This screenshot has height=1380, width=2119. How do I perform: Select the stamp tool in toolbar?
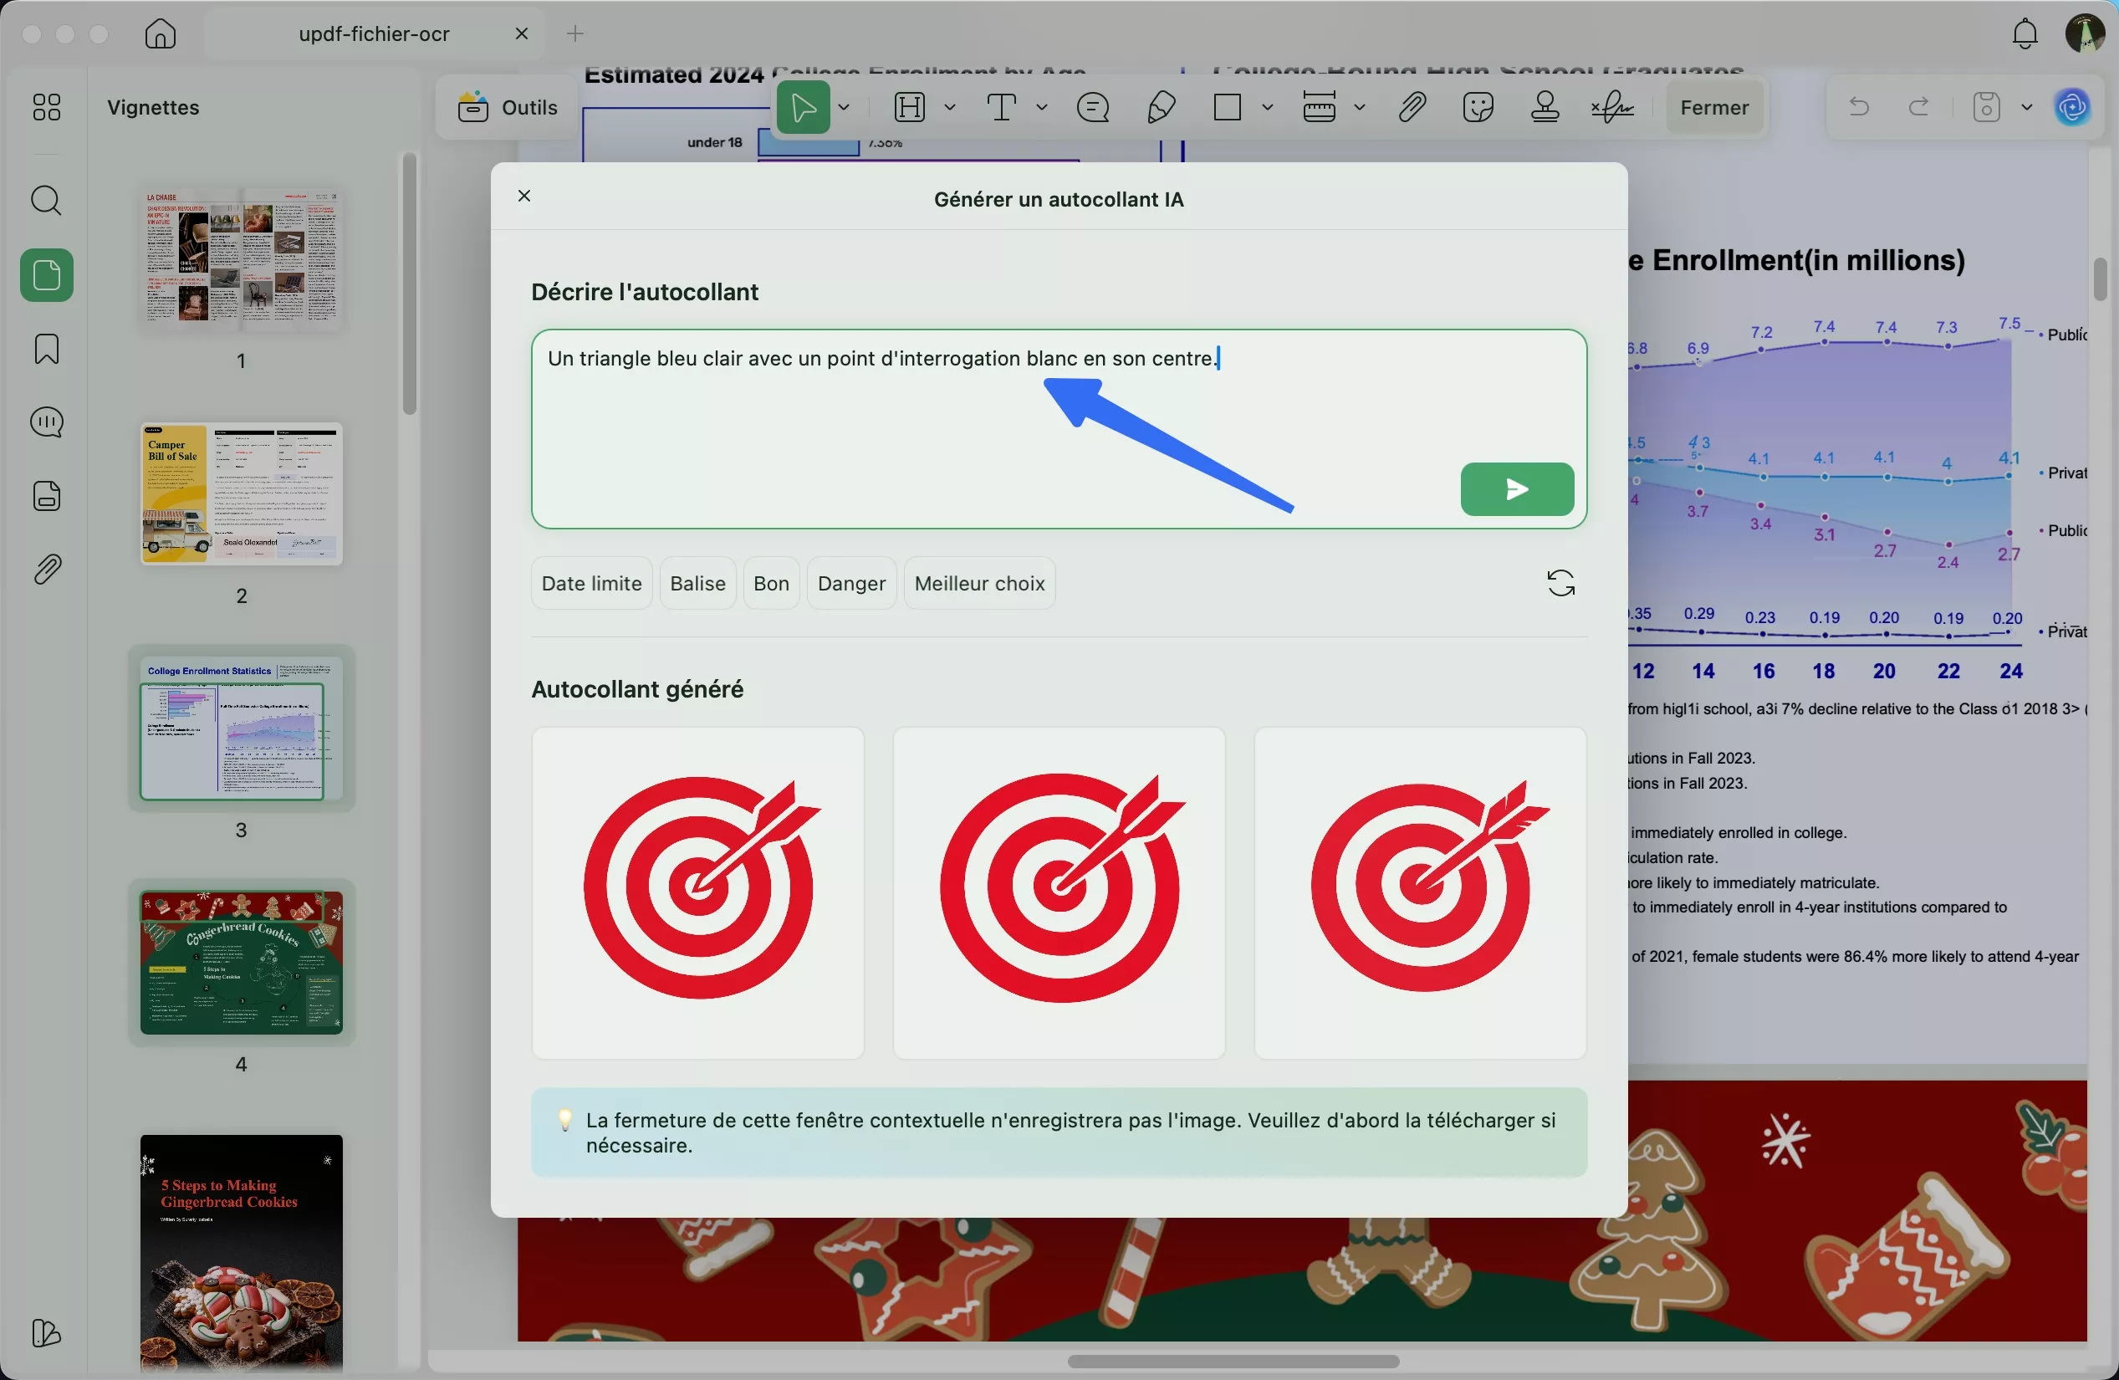(1545, 108)
